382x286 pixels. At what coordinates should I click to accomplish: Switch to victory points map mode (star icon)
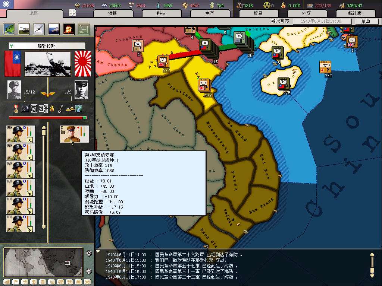click(87, 282)
